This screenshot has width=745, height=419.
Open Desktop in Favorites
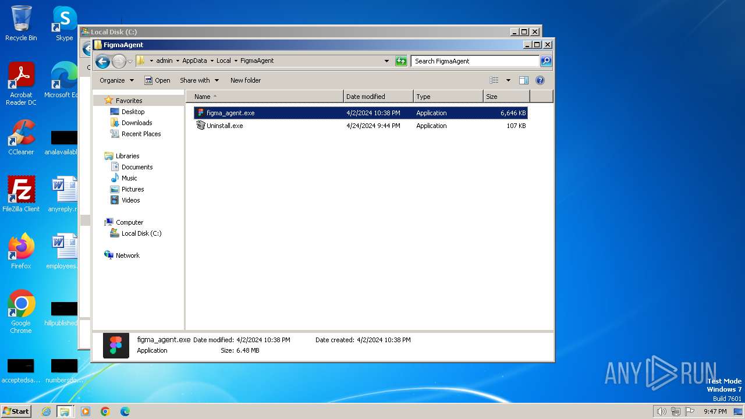(x=133, y=112)
